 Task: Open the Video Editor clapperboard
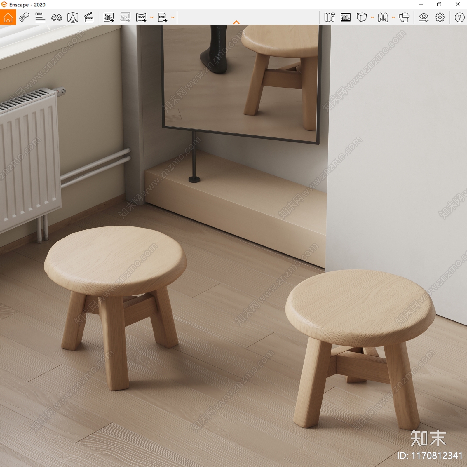(x=89, y=18)
